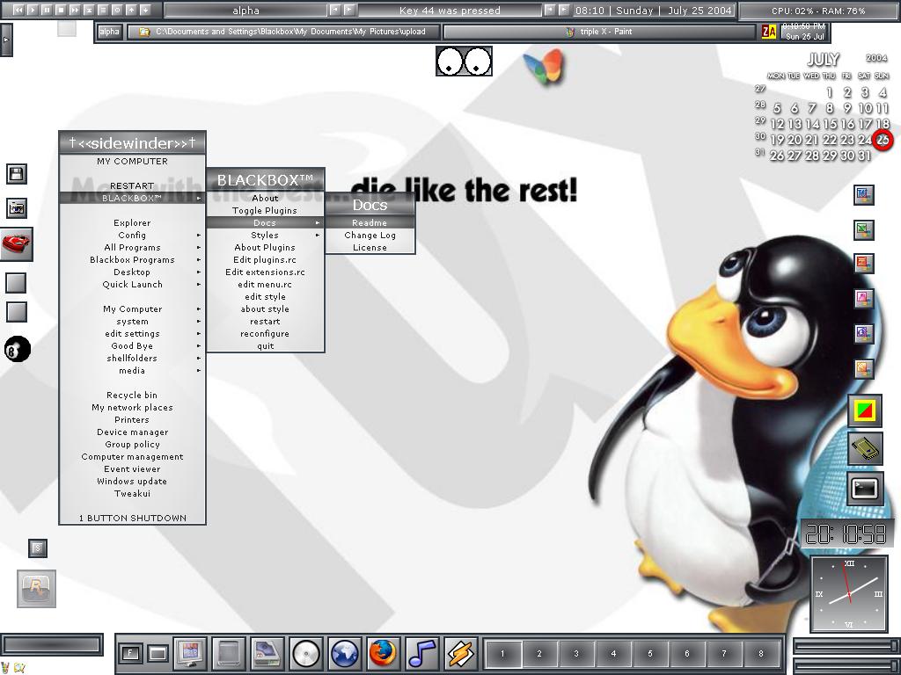
Task: Select Readme in the Docs menu
Action: pos(370,222)
